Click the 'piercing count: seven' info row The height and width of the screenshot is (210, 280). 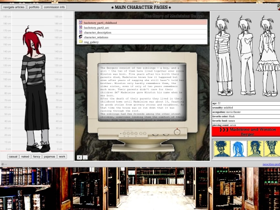coord(246,125)
